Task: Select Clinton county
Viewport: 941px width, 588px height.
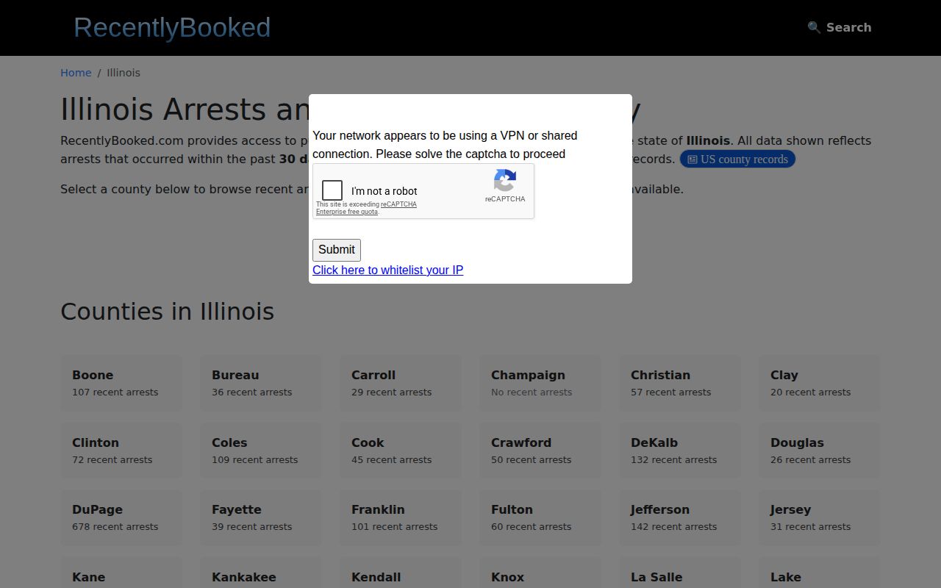Action: click(121, 451)
